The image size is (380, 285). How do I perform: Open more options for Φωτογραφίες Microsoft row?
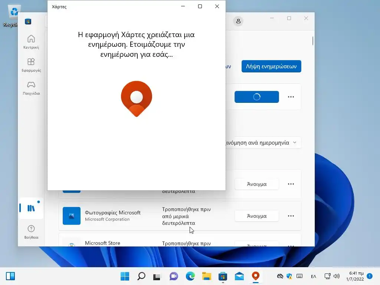click(291, 216)
